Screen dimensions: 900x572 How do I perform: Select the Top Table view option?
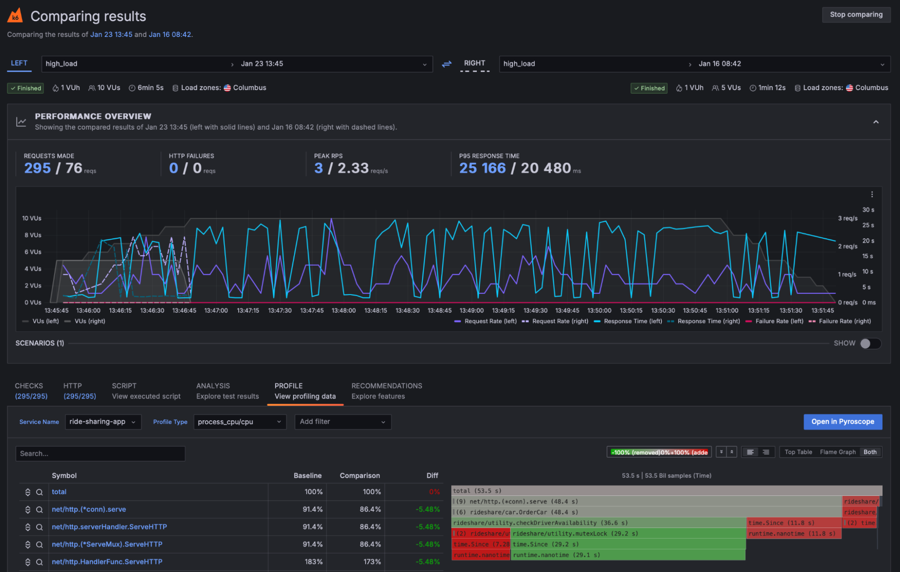(798, 452)
